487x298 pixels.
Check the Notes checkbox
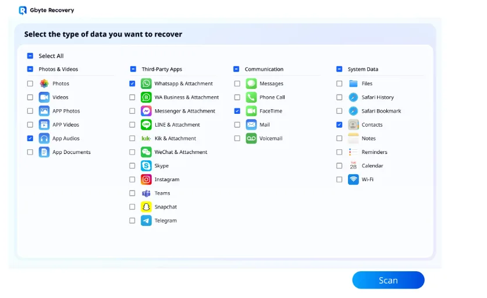click(x=339, y=138)
